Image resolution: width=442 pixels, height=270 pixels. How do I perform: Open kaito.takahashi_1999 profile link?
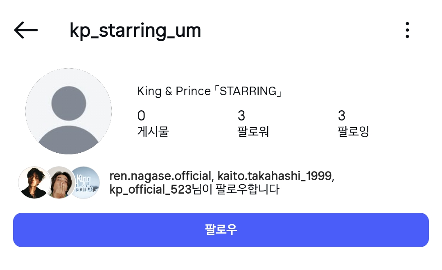click(275, 176)
